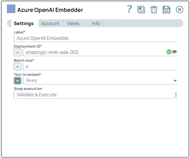Toggle expression for Batch size
Screen dimensions: 190x158
tap(18, 67)
